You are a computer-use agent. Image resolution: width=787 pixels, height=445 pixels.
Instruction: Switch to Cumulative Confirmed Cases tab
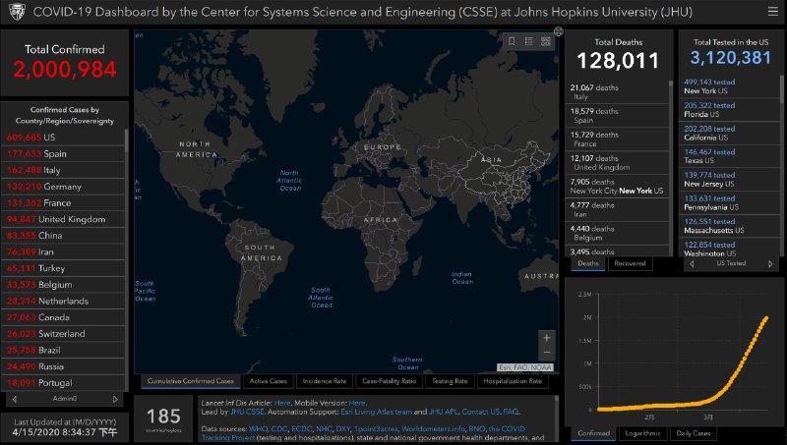coord(191,381)
